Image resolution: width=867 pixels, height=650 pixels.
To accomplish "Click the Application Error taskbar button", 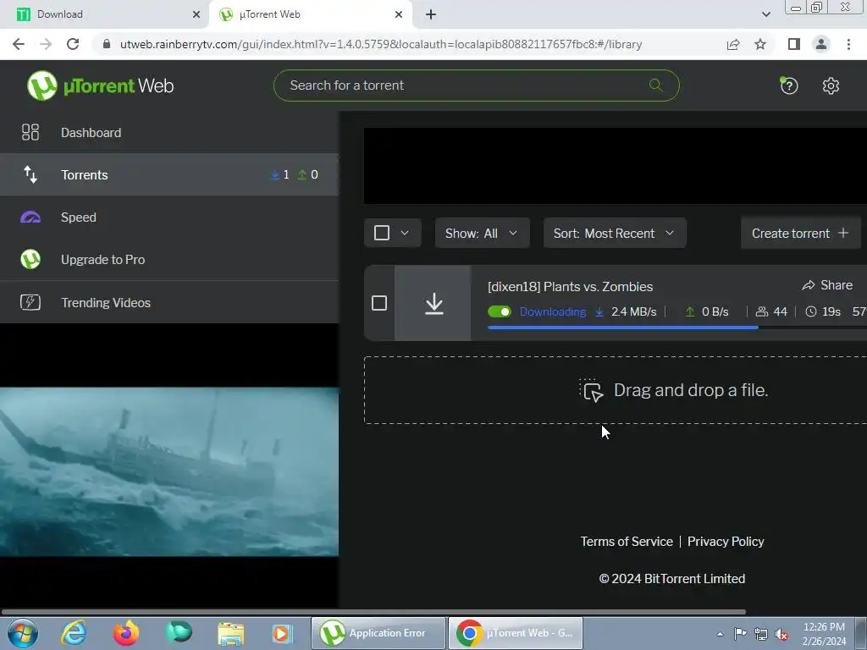I will click(x=378, y=633).
